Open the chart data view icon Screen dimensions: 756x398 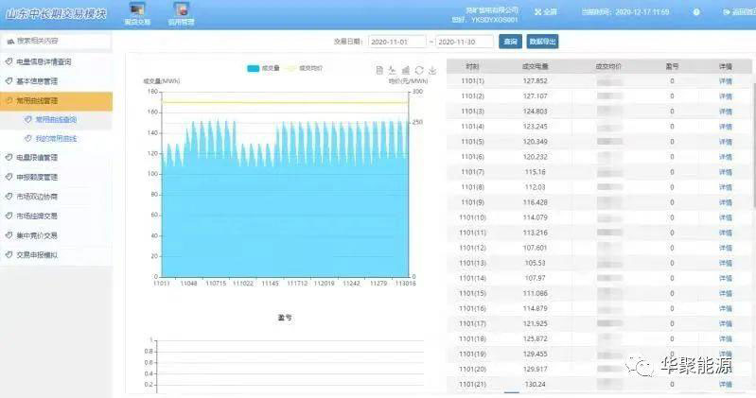(379, 70)
